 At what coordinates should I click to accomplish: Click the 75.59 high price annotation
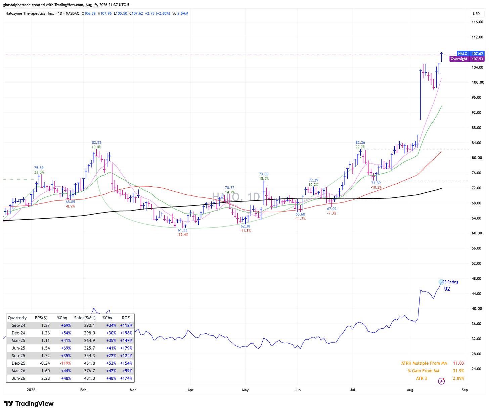tap(39, 168)
